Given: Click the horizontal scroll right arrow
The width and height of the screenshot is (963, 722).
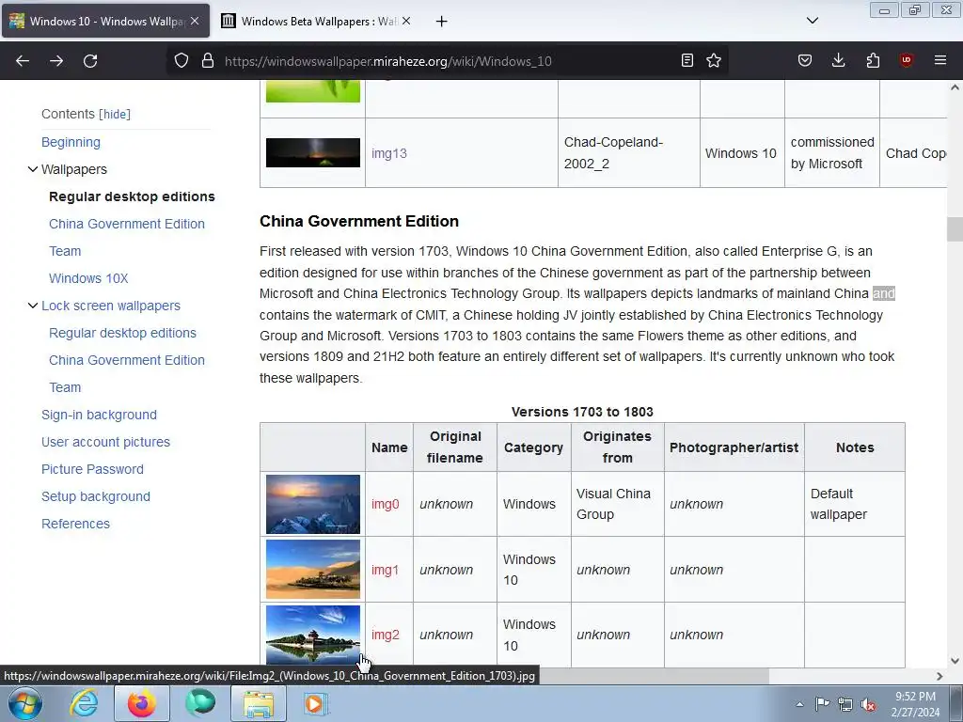Looking at the screenshot, I should pyautogui.click(x=939, y=676).
